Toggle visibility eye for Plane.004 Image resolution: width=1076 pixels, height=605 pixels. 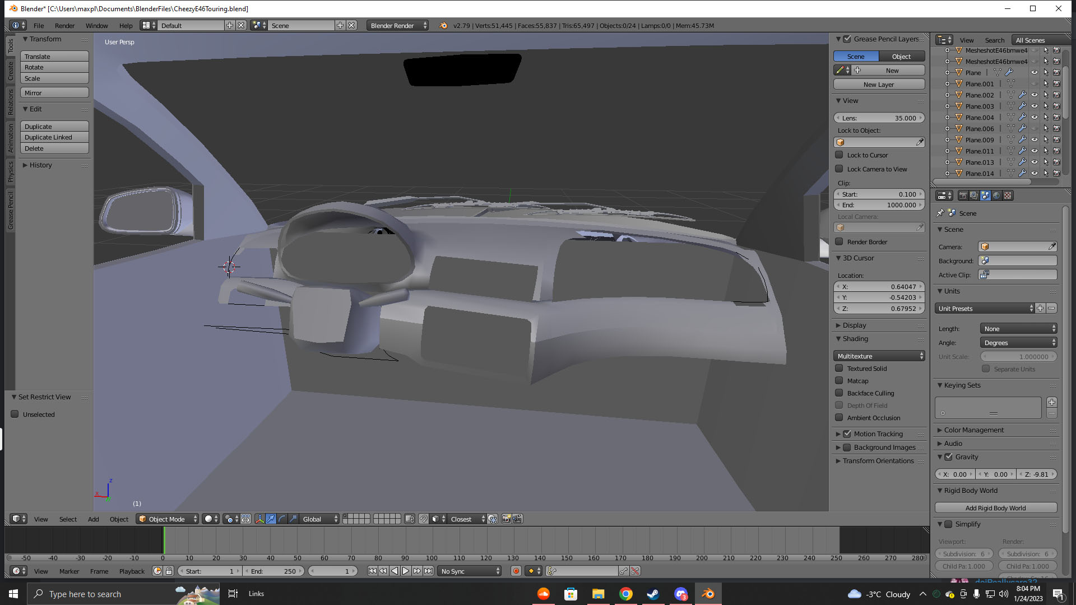tap(1035, 118)
